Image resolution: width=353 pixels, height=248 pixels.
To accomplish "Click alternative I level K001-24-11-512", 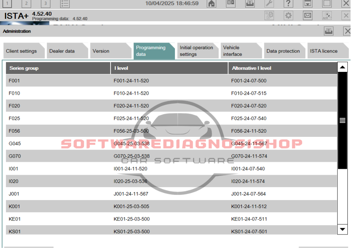I will point(249,207).
